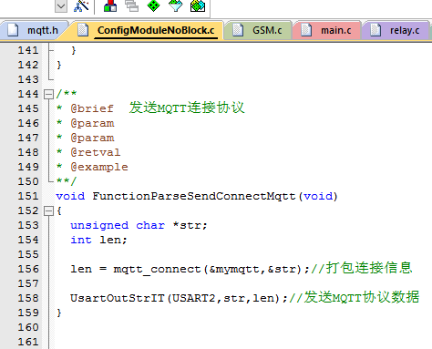432x349 pixels.
Task: Switch to the mqtt.h tab
Action: (x=34, y=30)
